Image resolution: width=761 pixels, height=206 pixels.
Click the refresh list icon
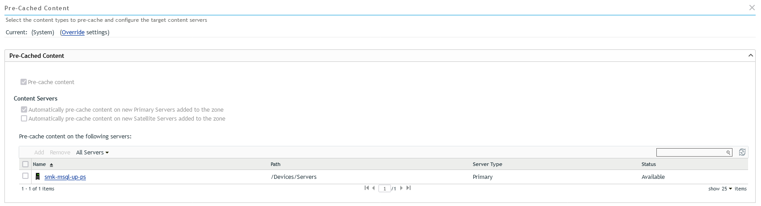pos(742,152)
